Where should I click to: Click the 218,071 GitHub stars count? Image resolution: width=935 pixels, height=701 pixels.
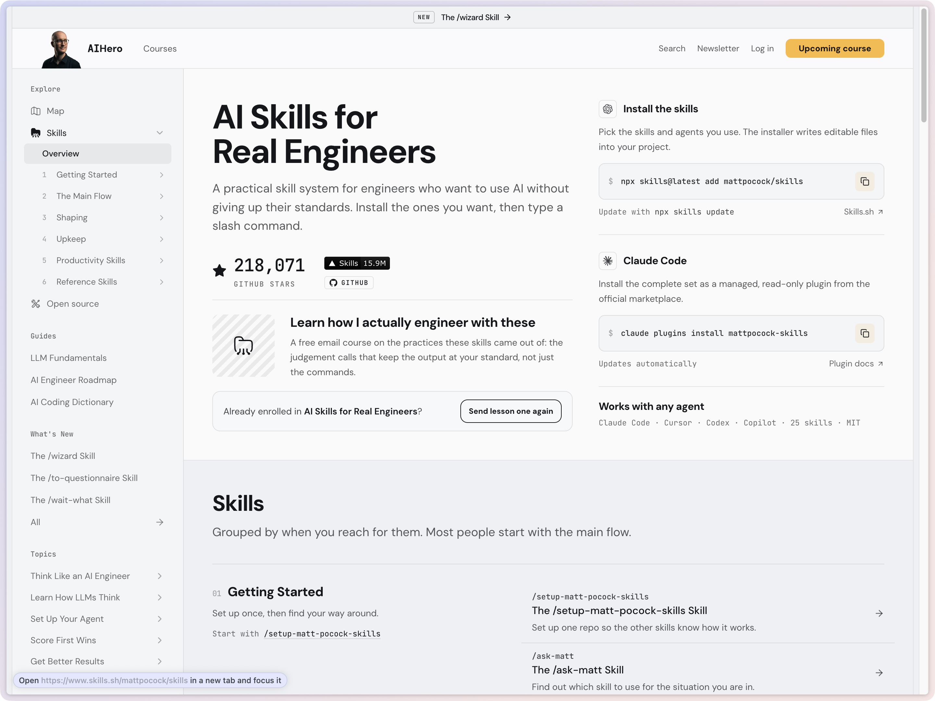[x=269, y=266]
